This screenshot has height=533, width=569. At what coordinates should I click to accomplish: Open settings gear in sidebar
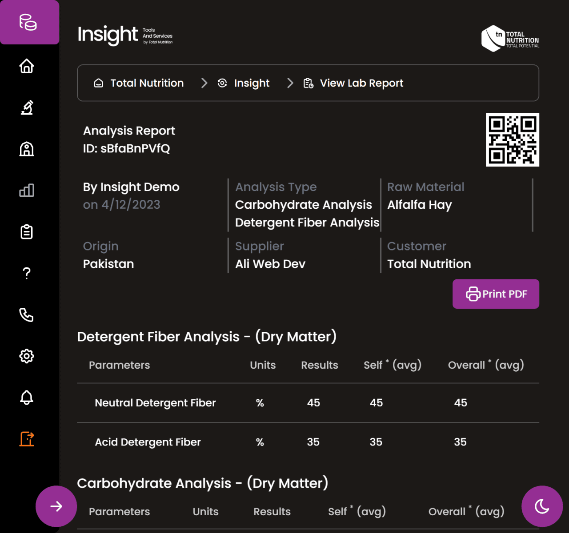(x=27, y=356)
